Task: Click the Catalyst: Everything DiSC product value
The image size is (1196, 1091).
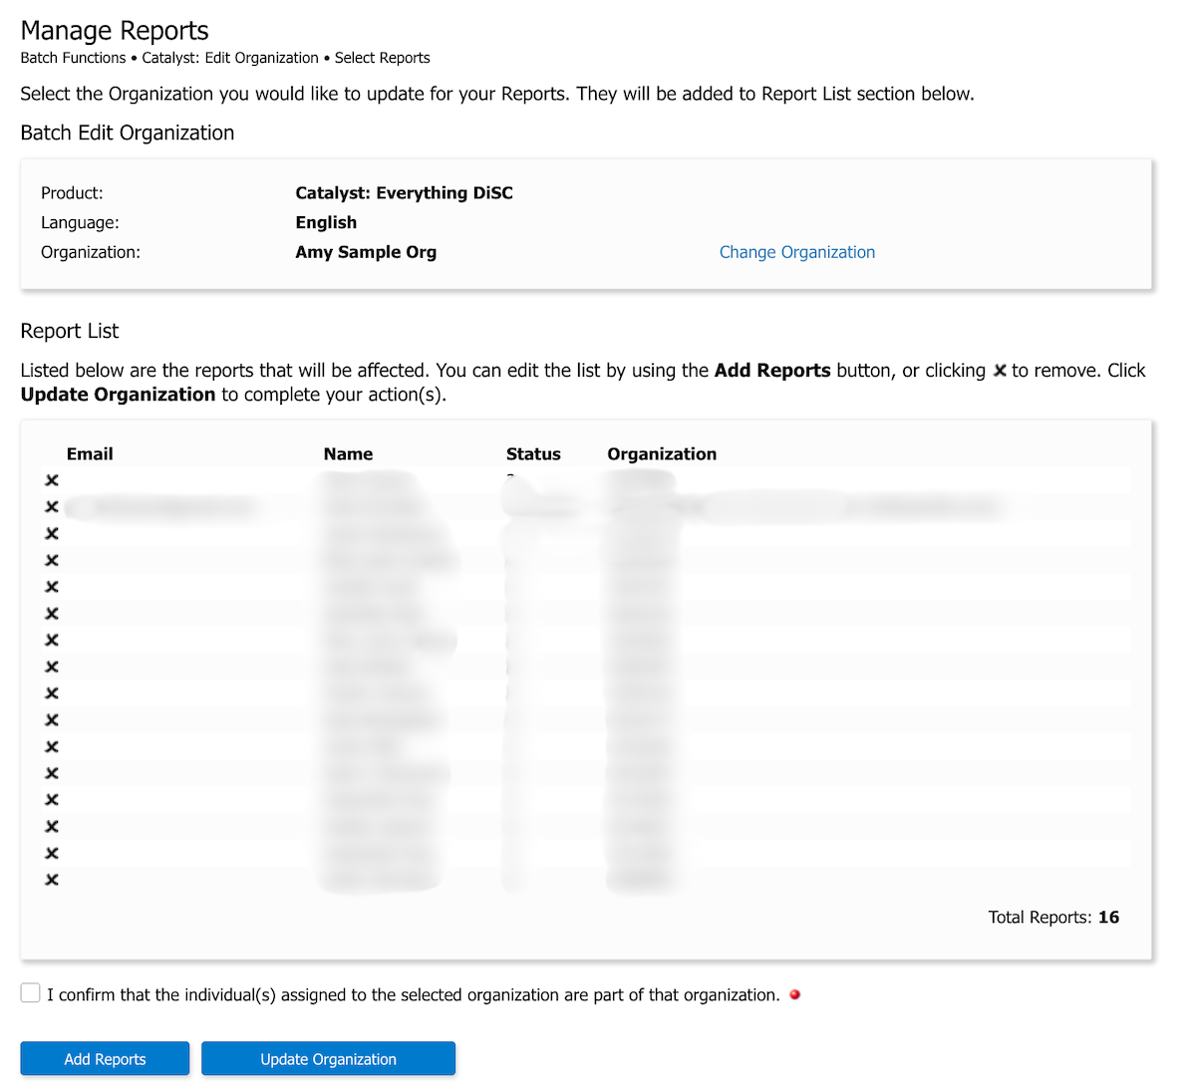Action: [404, 193]
